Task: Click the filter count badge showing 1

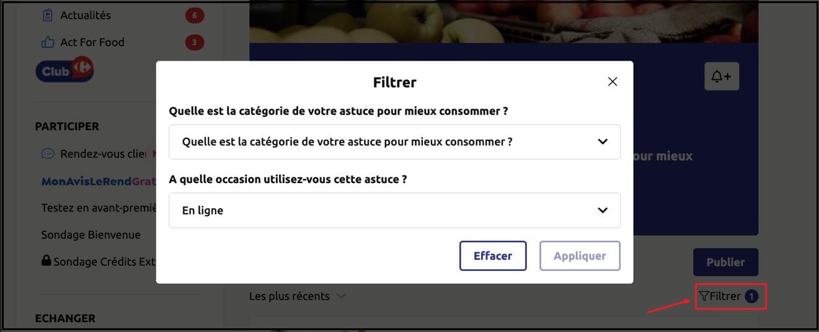Action: pos(751,297)
